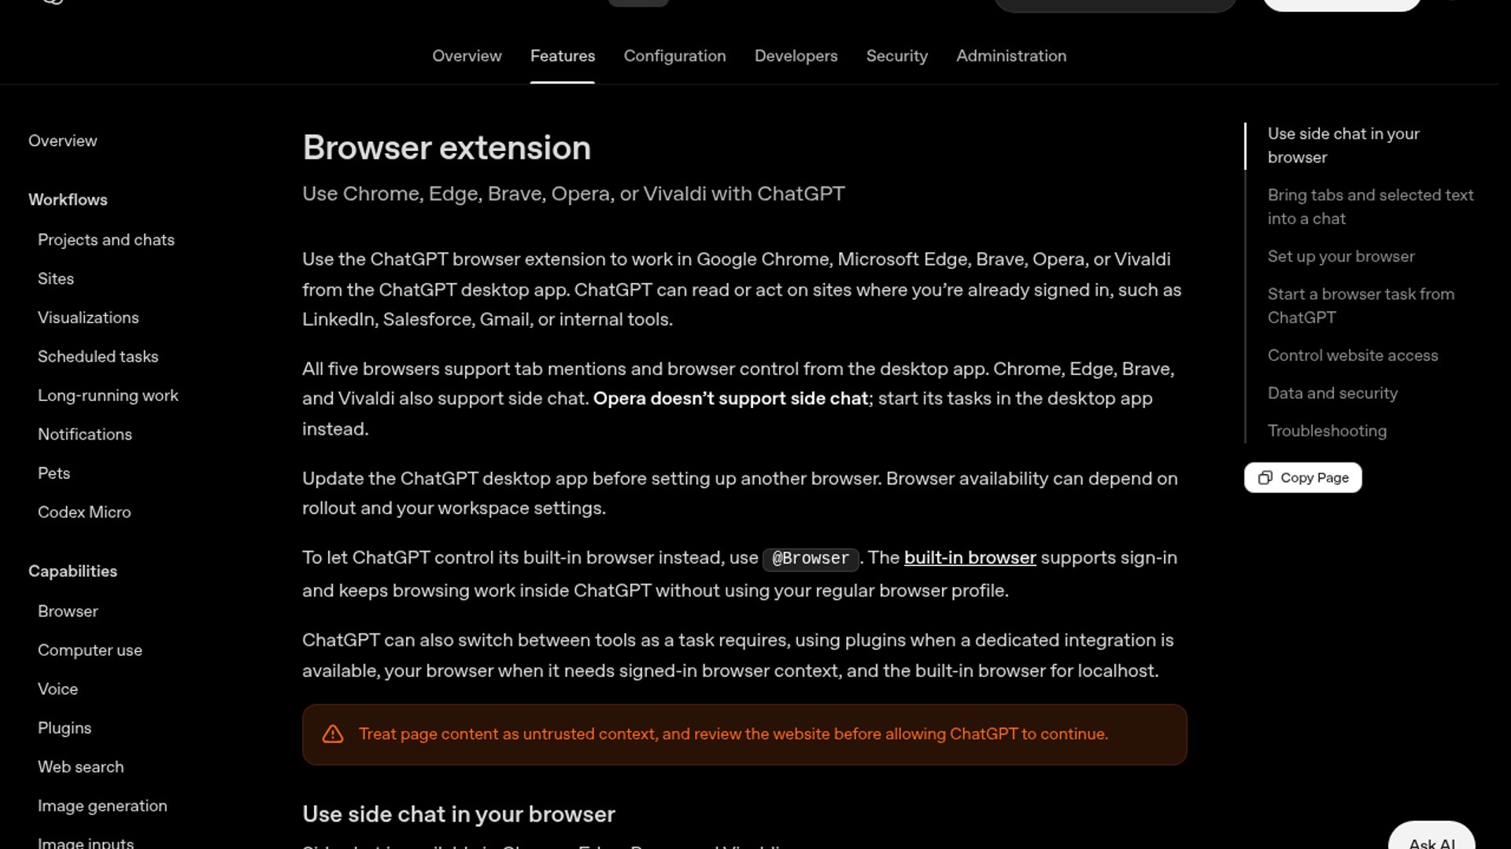The height and width of the screenshot is (849, 1511).
Task: Open the Pets sidebar page
Action: pyautogui.click(x=54, y=473)
